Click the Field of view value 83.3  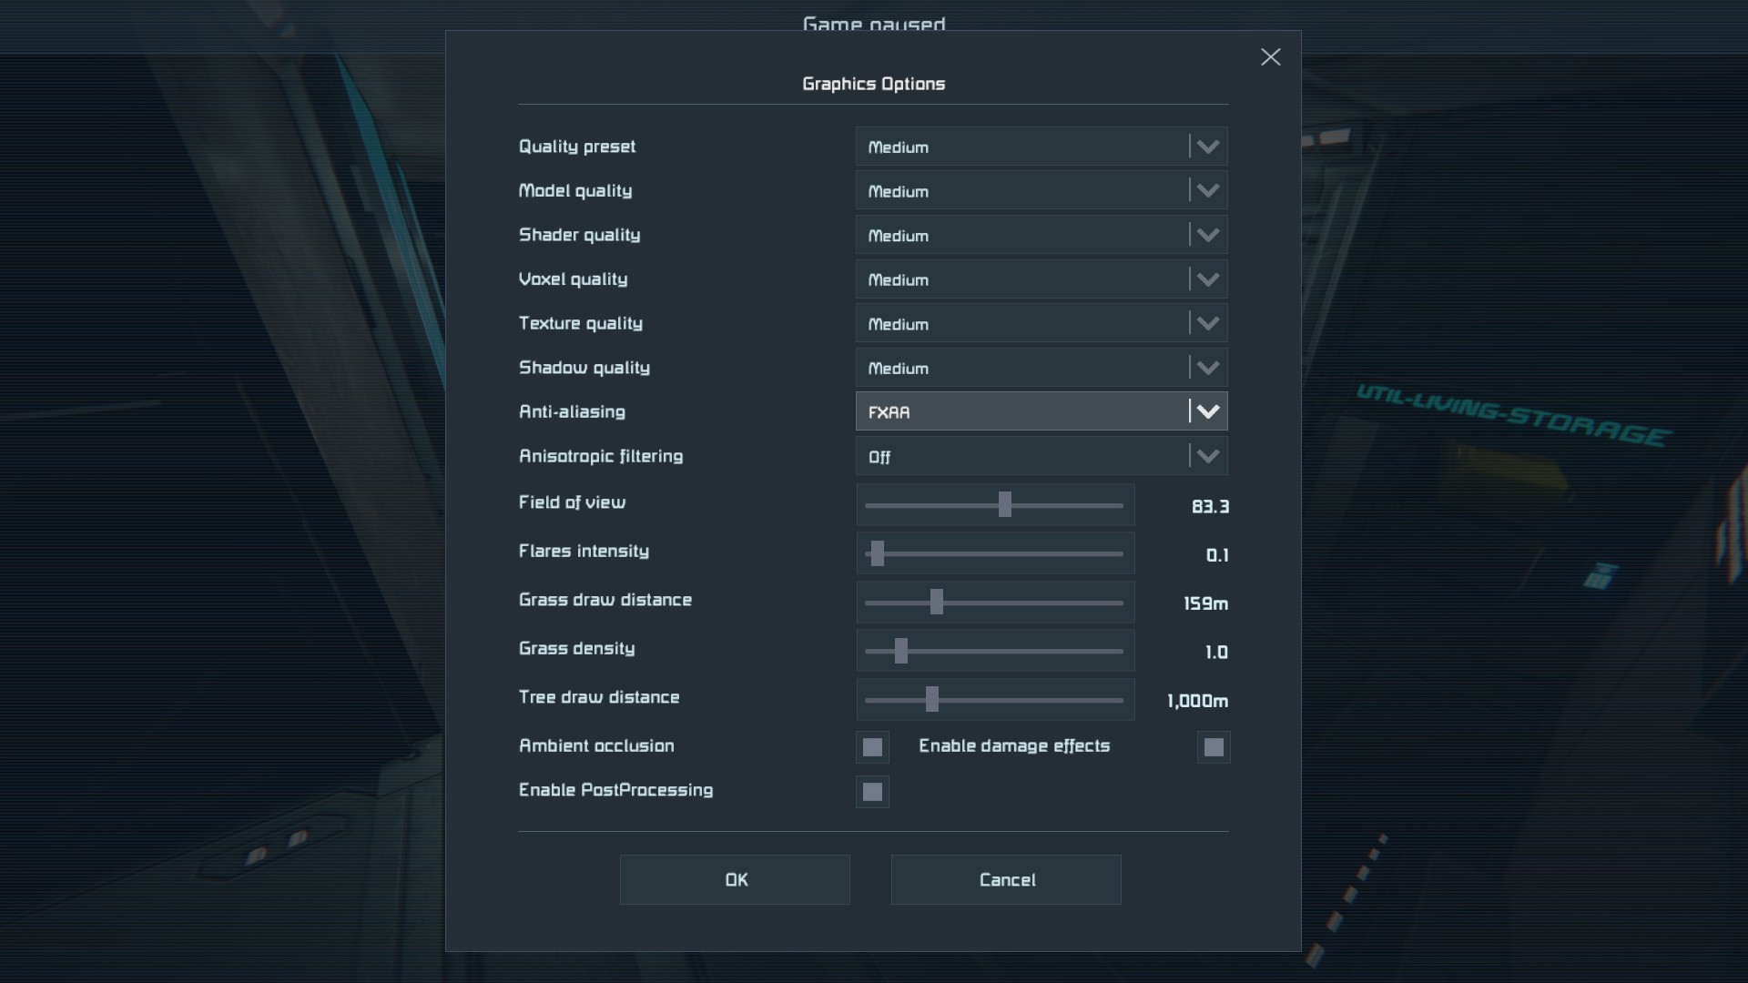click(1209, 507)
